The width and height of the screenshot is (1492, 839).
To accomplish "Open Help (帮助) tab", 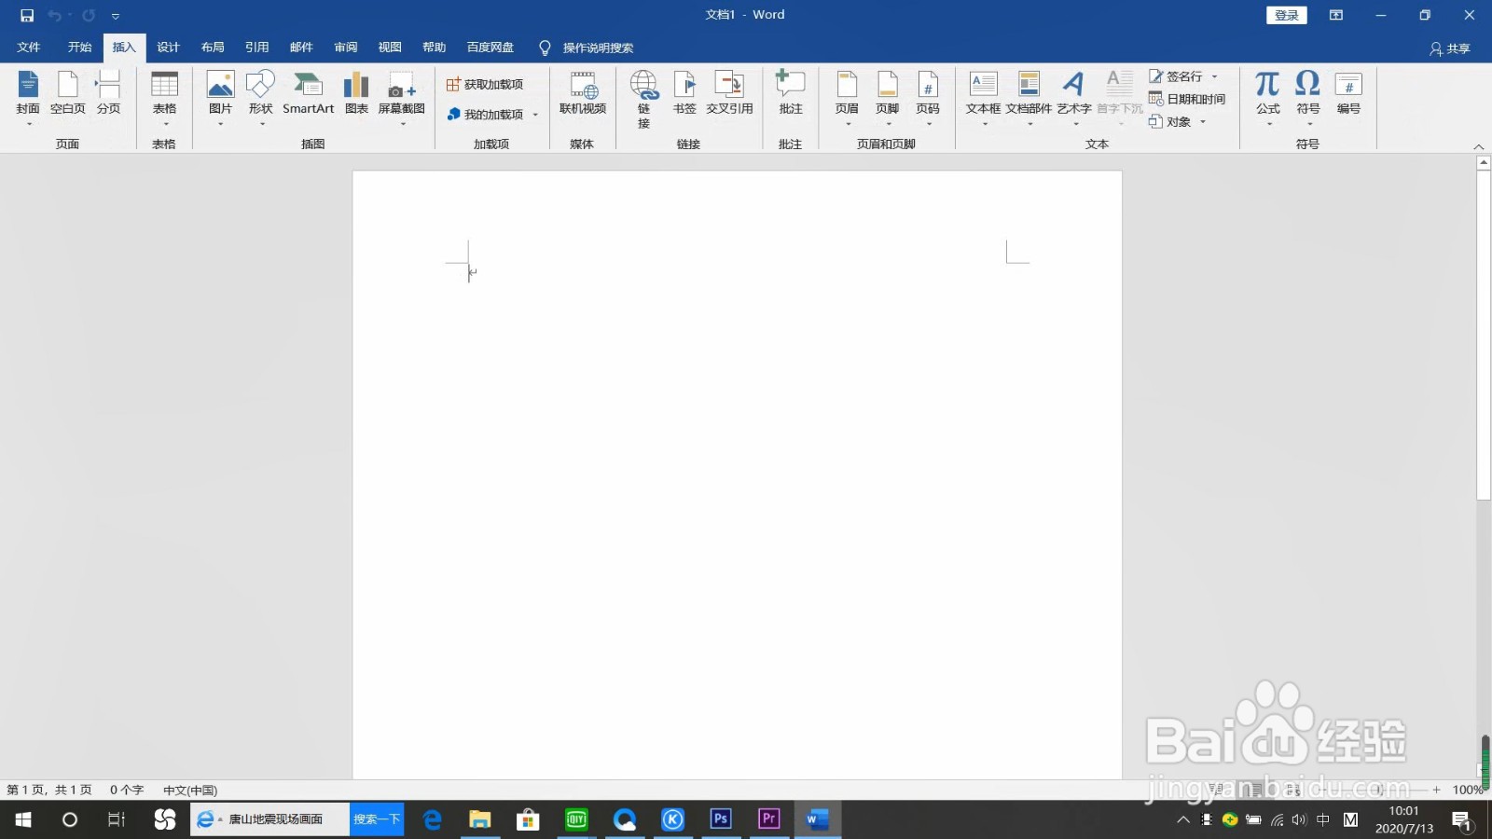I will 434,48.
